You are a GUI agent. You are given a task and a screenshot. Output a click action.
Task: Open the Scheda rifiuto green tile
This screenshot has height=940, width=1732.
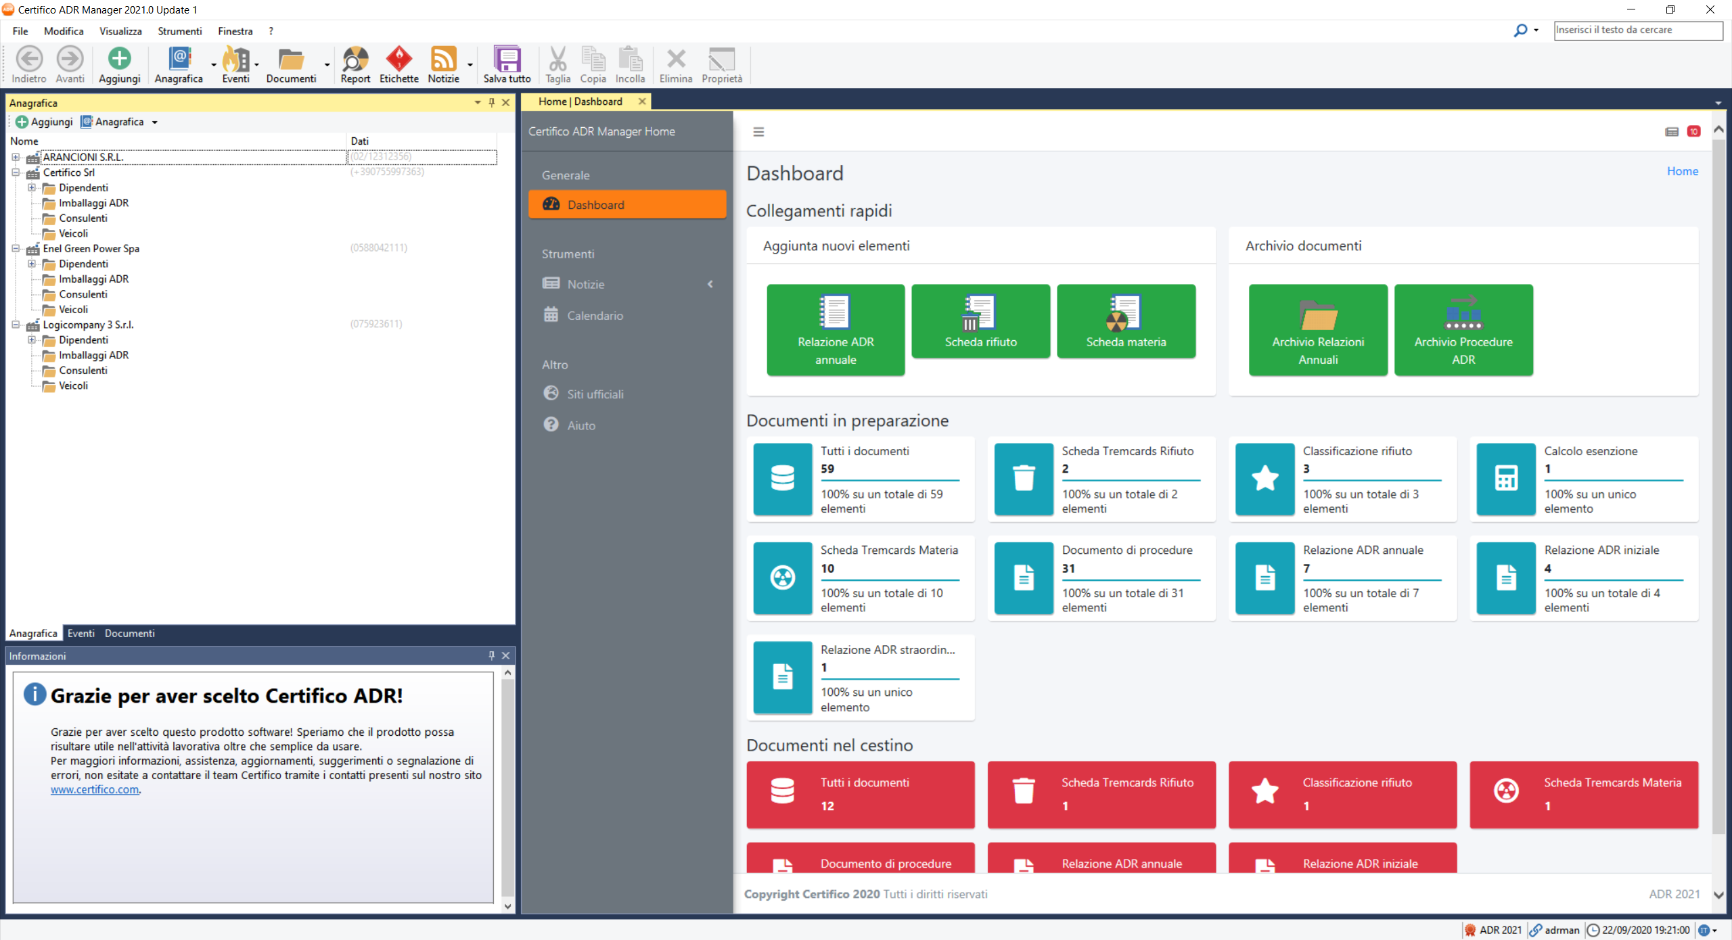980,321
